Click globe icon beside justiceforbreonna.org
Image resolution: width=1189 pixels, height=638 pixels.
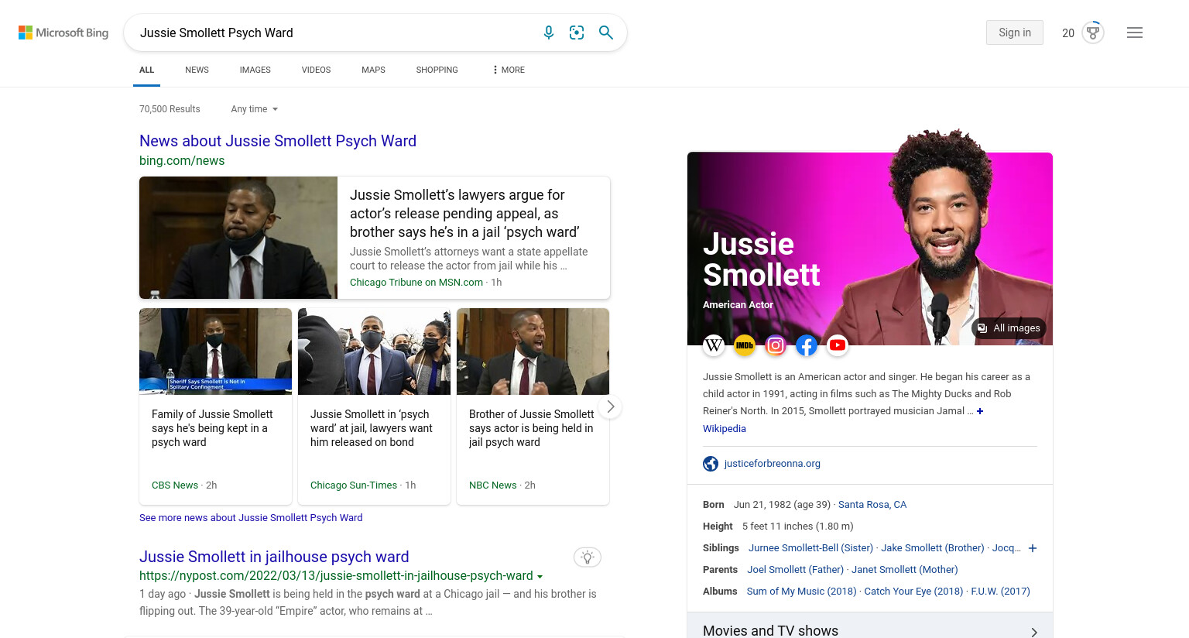pyautogui.click(x=711, y=464)
